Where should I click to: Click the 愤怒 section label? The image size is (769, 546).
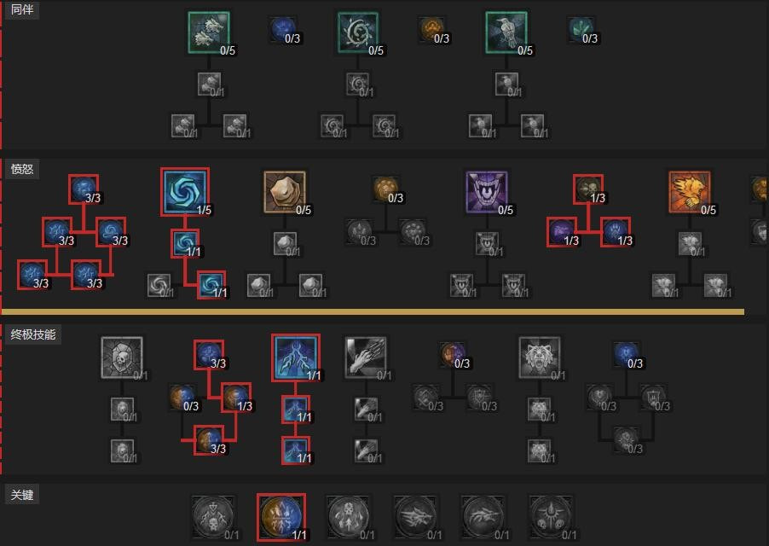(x=22, y=169)
